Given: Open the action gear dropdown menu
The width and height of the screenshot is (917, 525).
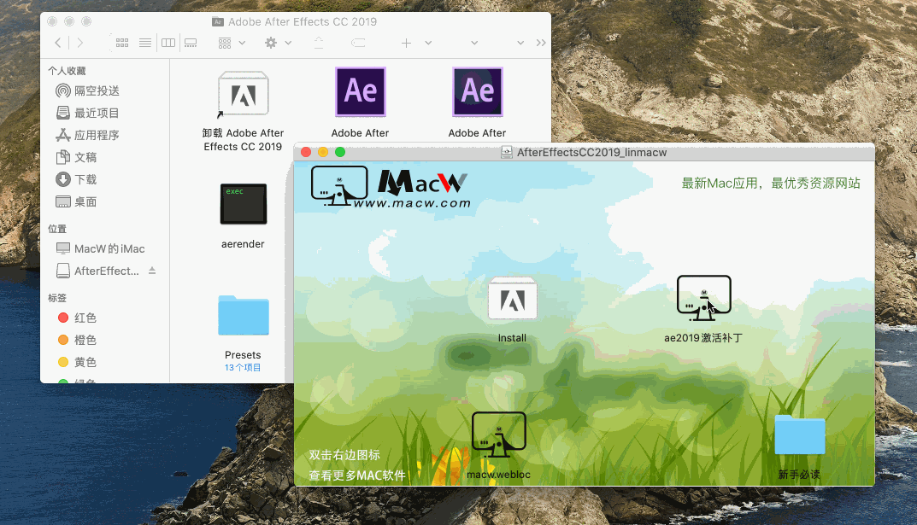Looking at the screenshot, I should pos(275,43).
